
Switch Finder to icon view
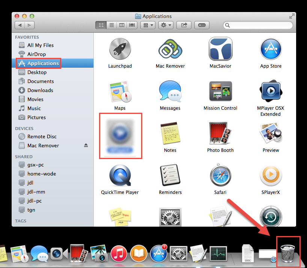(101, 25)
